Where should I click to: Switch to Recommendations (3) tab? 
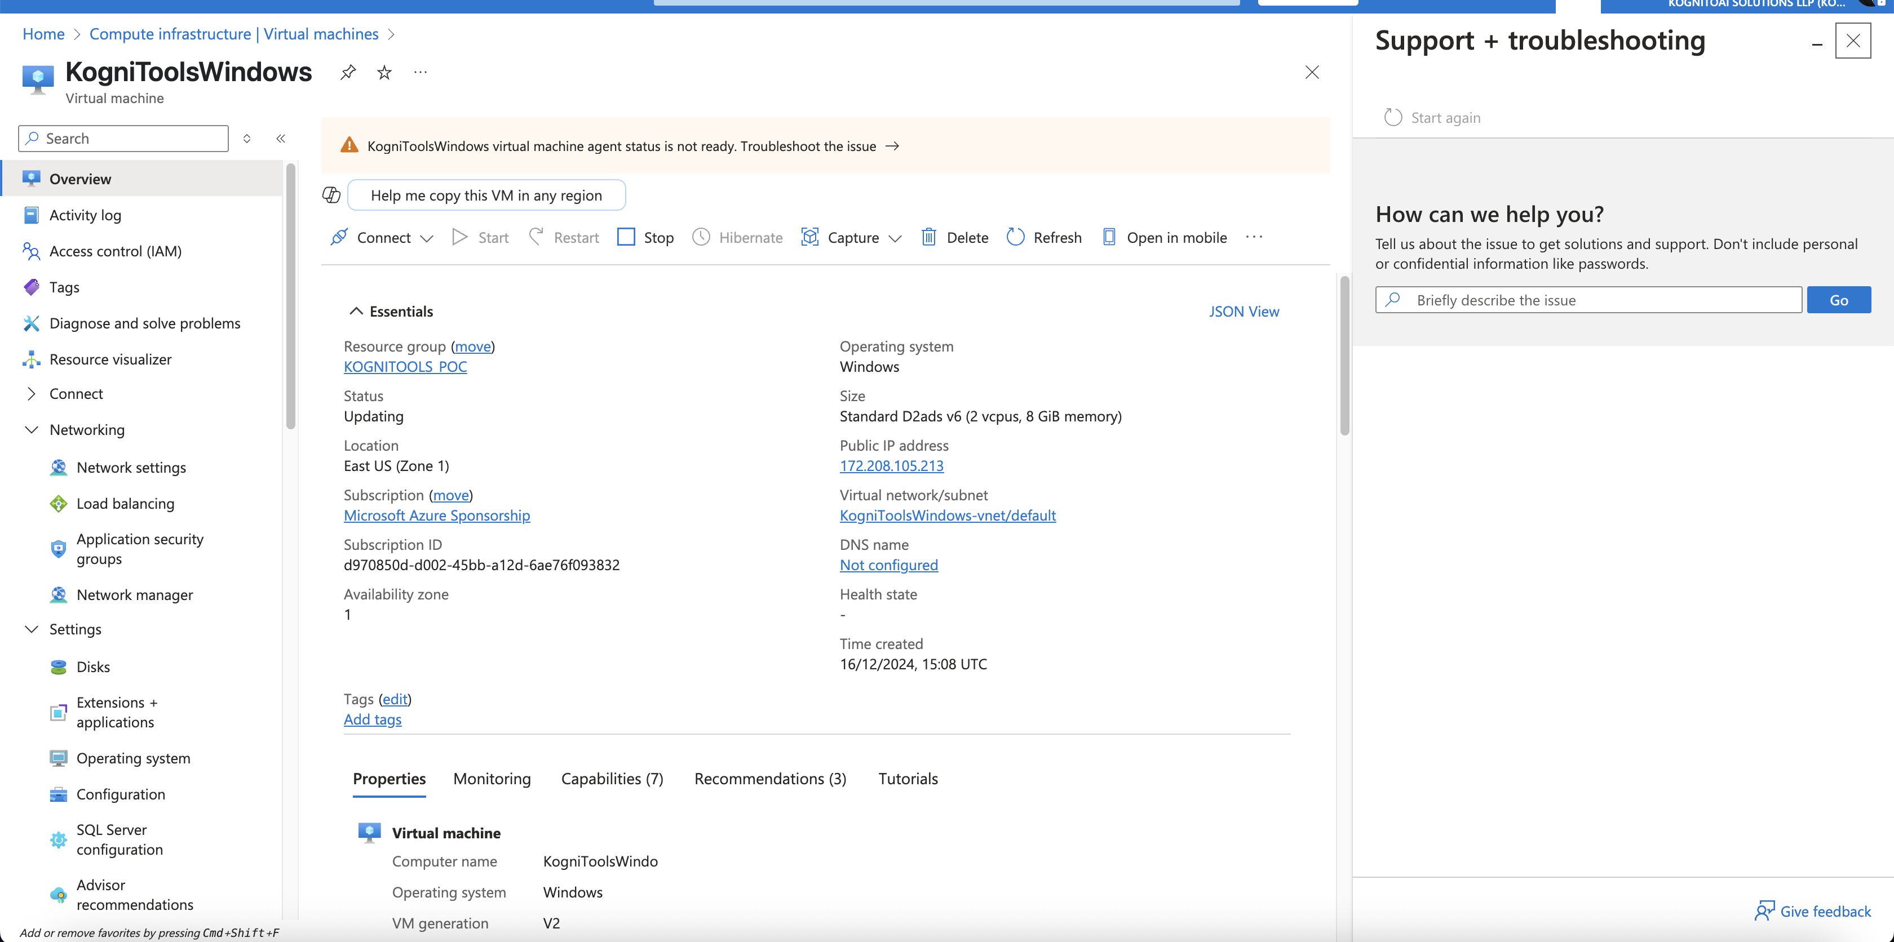coord(770,778)
